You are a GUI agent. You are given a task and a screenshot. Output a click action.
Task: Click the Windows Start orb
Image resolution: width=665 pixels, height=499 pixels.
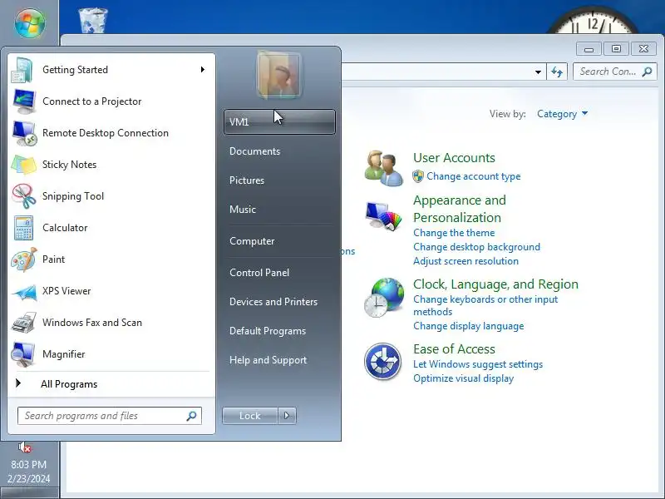[x=30, y=23]
